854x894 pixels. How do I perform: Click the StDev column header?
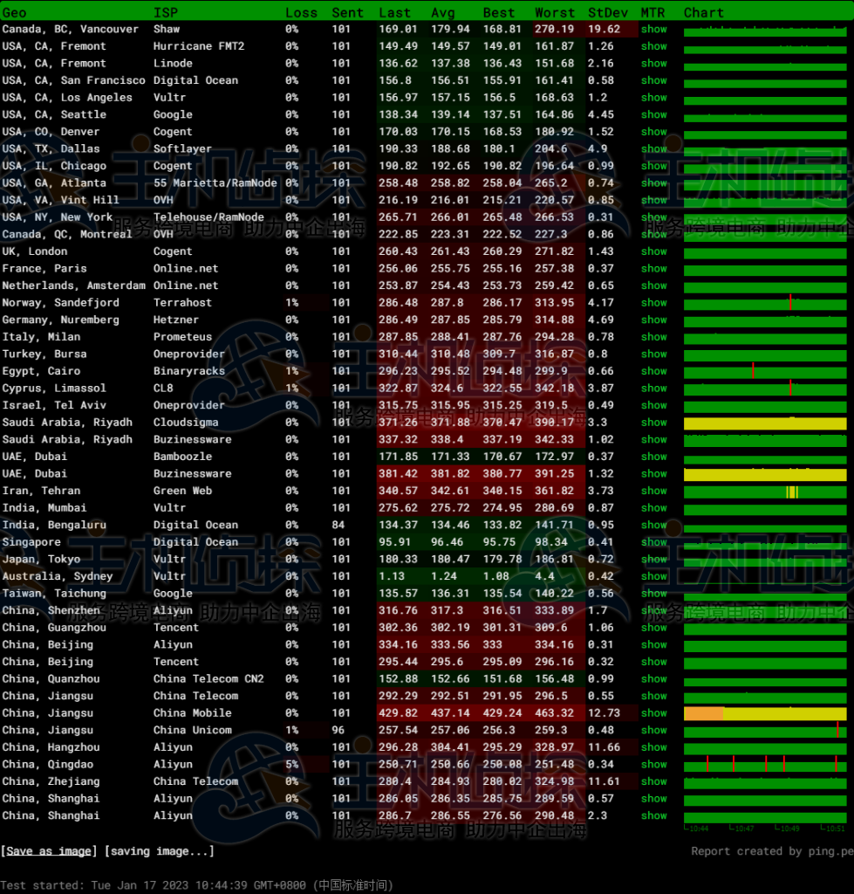[608, 12]
